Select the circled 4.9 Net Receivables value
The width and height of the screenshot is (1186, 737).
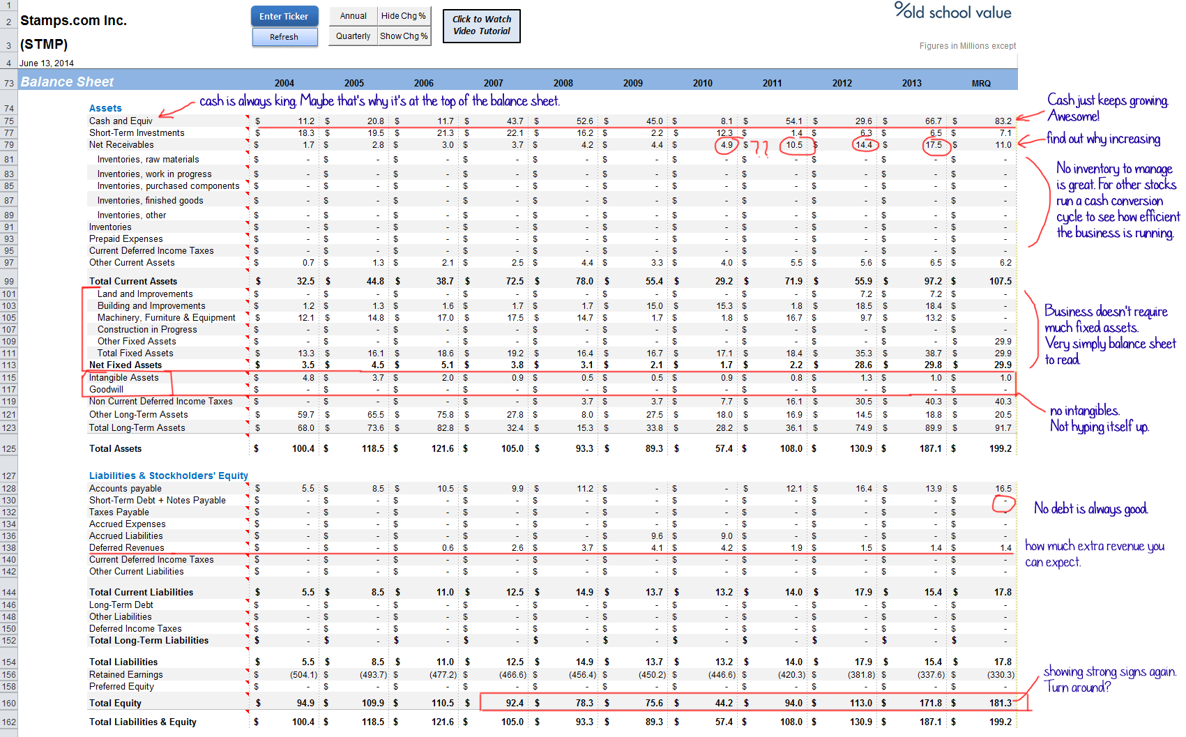coord(727,145)
